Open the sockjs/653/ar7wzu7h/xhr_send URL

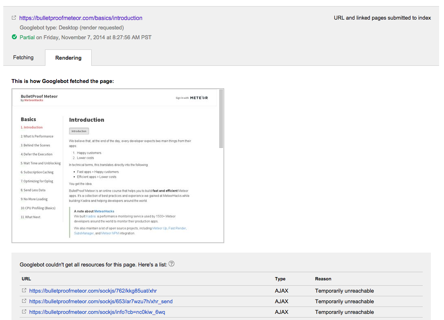101,302
